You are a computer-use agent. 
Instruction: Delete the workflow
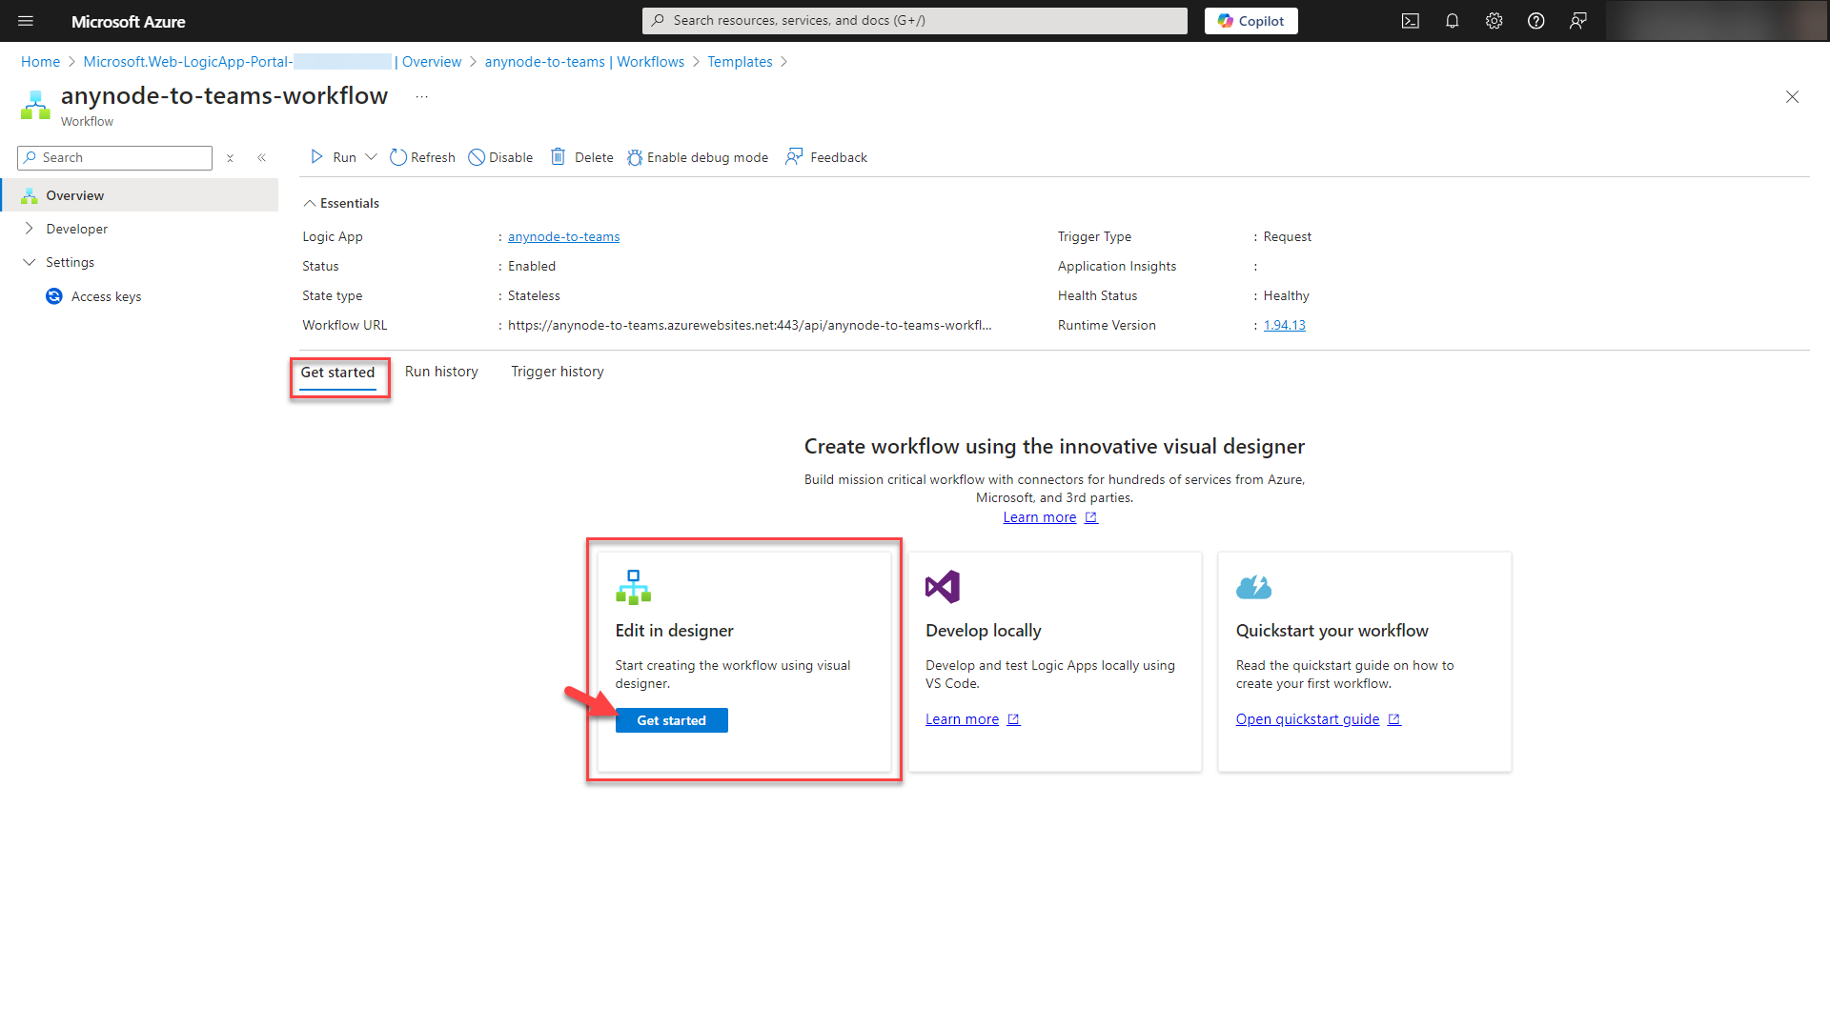pyautogui.click(x=580, y=156)
